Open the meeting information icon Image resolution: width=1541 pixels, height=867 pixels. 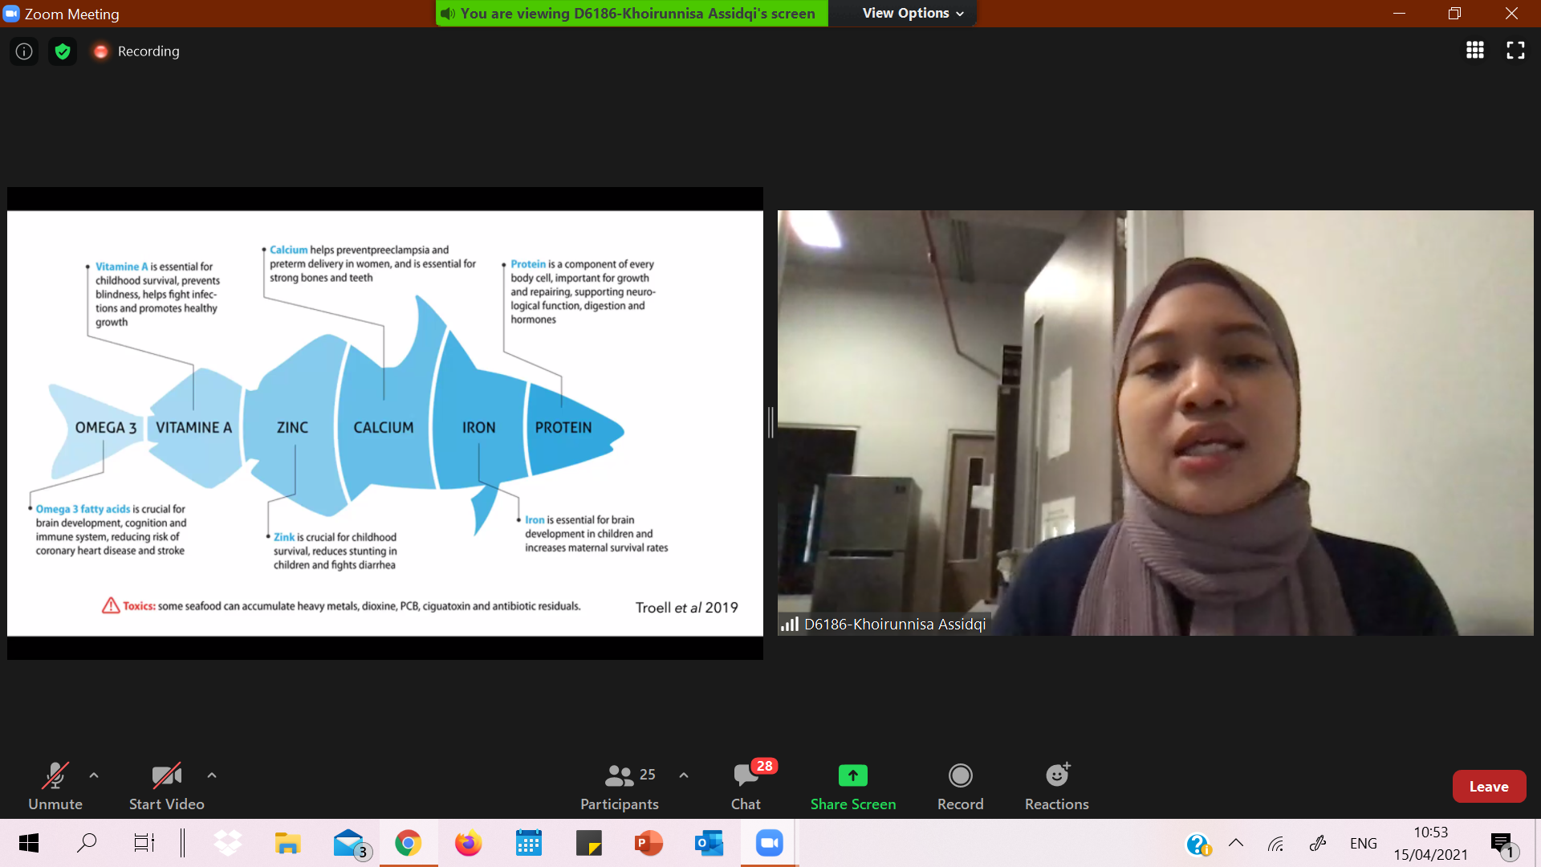pyautogui.click(x=24, y=51)
